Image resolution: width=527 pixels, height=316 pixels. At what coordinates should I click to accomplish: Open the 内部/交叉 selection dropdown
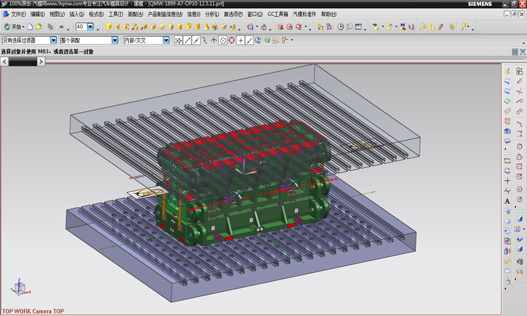(x=166, y=40)
